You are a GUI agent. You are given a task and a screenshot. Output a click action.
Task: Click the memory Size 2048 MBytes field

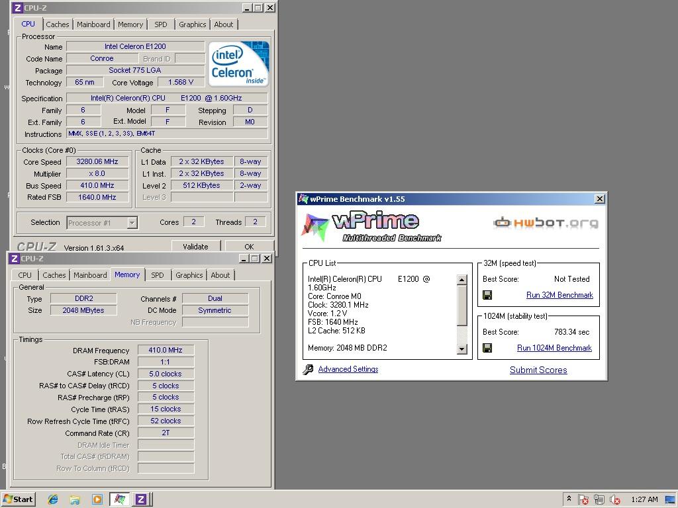pyautogui.click(x=83, y=310)
